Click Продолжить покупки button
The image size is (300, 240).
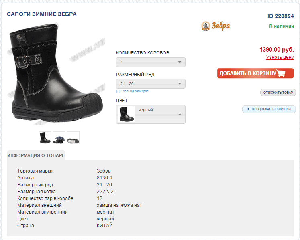269,109
